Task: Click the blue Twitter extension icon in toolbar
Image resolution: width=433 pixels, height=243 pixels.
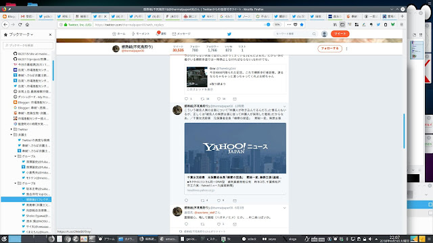Action: tap(378, 24)
